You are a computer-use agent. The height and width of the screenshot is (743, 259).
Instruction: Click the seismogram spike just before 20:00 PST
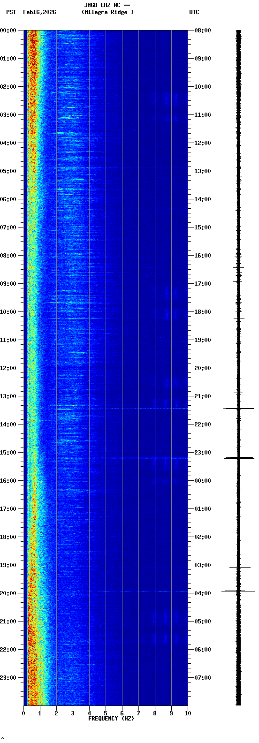click(238, 591)
